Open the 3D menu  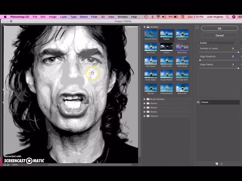click(103, 17)
